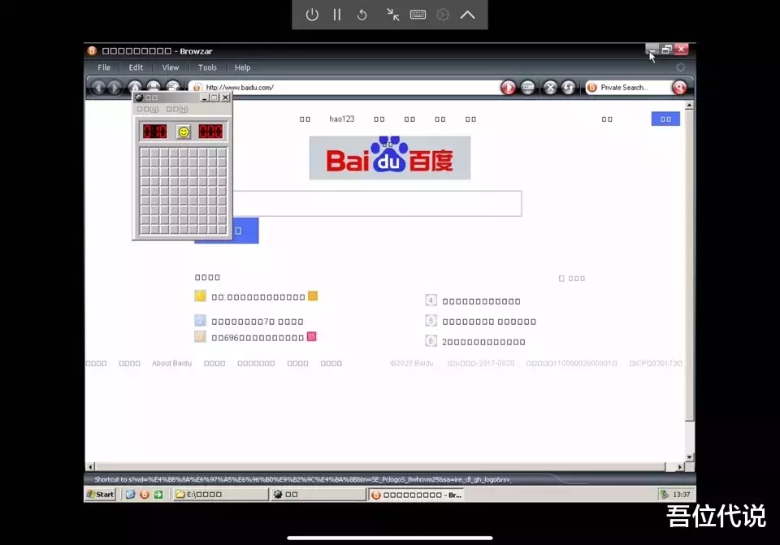
Task: Open the Tools menu in Browzar
Action: [x=207, y=67]
